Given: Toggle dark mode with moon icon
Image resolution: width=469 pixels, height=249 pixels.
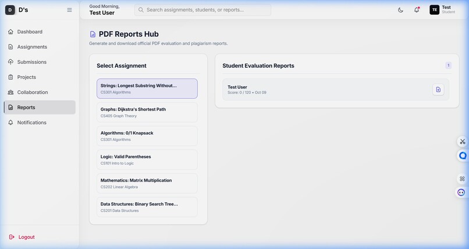Looking at the screenshot, I should 400,10.
